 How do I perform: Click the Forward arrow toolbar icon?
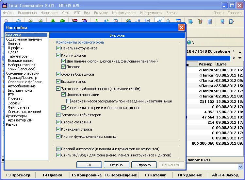click(x=40, y=21)
